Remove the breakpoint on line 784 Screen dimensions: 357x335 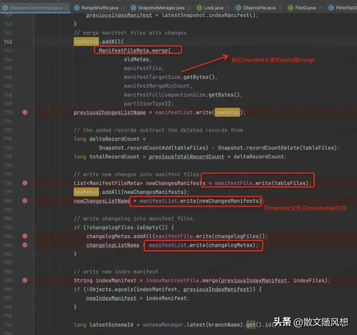tap(25, 236)
